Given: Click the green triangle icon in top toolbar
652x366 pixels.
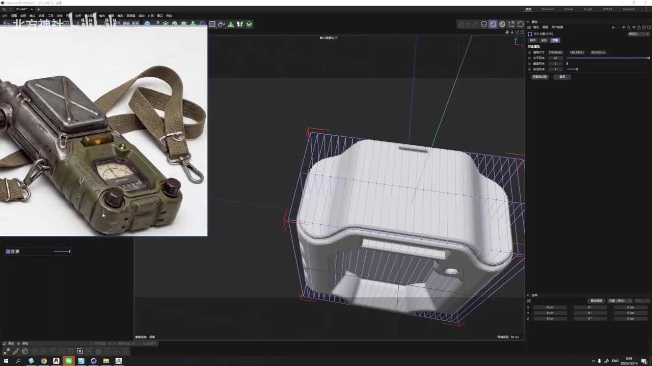Looking at the screenshot, I should (231, 24).
